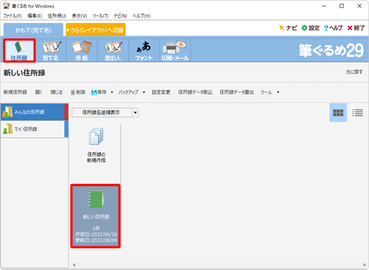The width and height of the screenshot is (369, 270).
Task: Click the ツール toolbar button
Action: tap(266, 92)
